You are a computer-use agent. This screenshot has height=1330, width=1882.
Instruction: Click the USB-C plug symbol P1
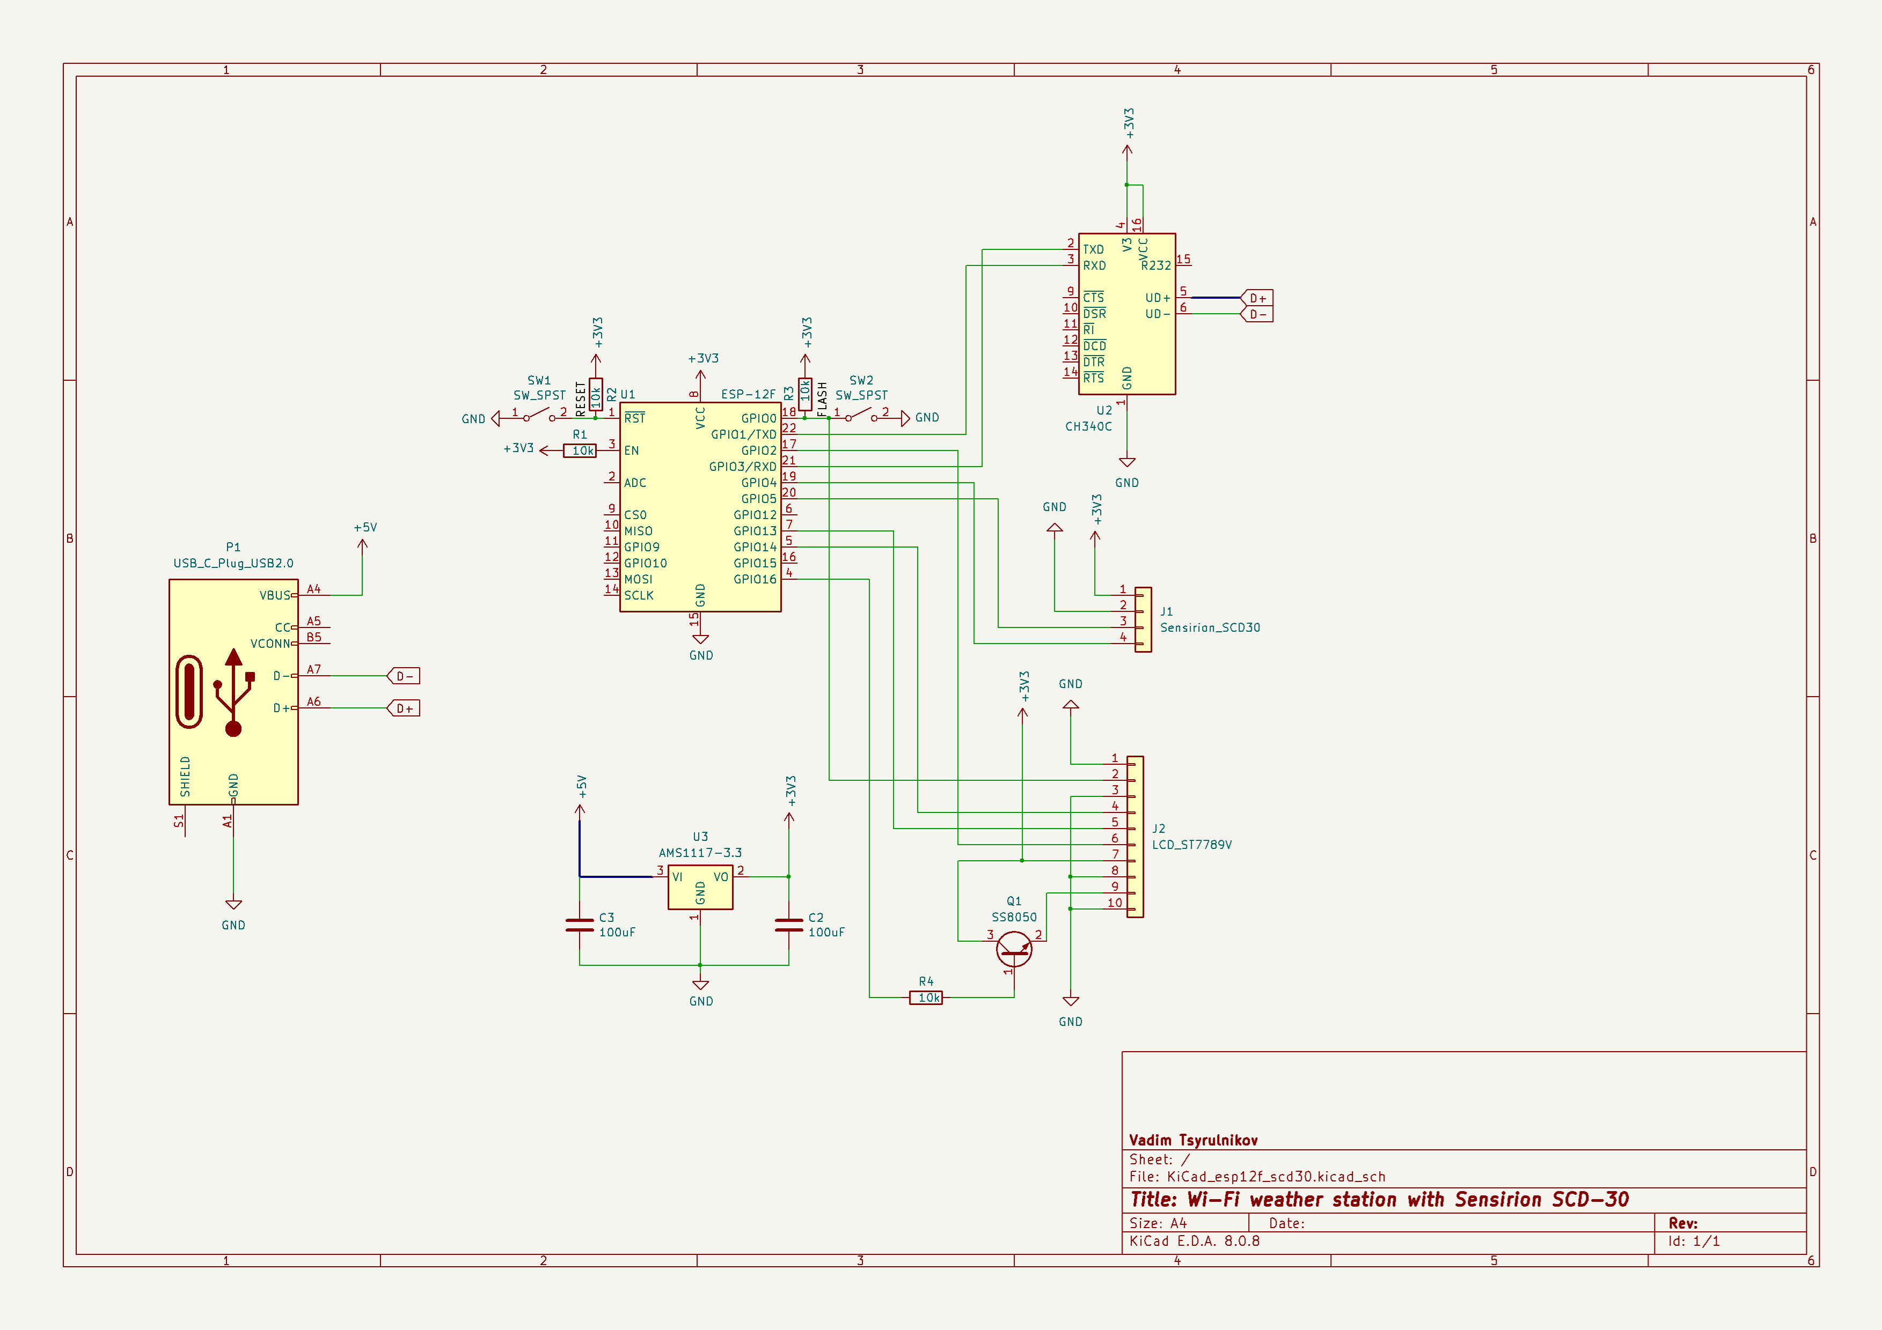coord(233,691)
